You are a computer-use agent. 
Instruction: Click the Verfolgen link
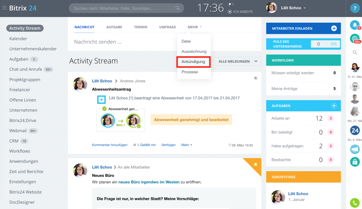(x=168, y=145)
